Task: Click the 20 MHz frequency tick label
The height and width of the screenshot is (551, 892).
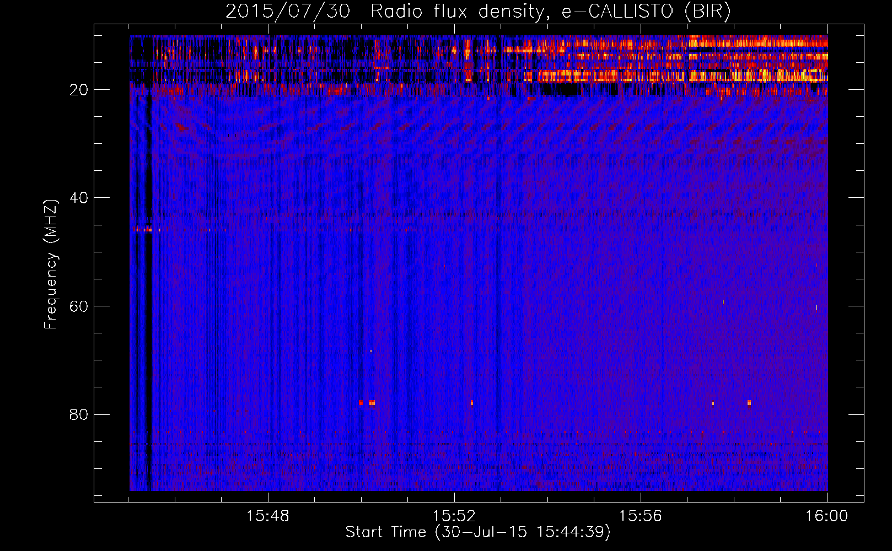Action: (x=79, y=90)
